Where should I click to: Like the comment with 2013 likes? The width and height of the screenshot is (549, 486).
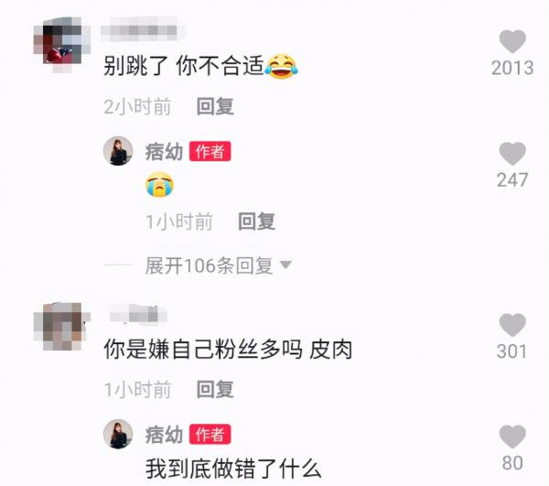click(512, 41)
